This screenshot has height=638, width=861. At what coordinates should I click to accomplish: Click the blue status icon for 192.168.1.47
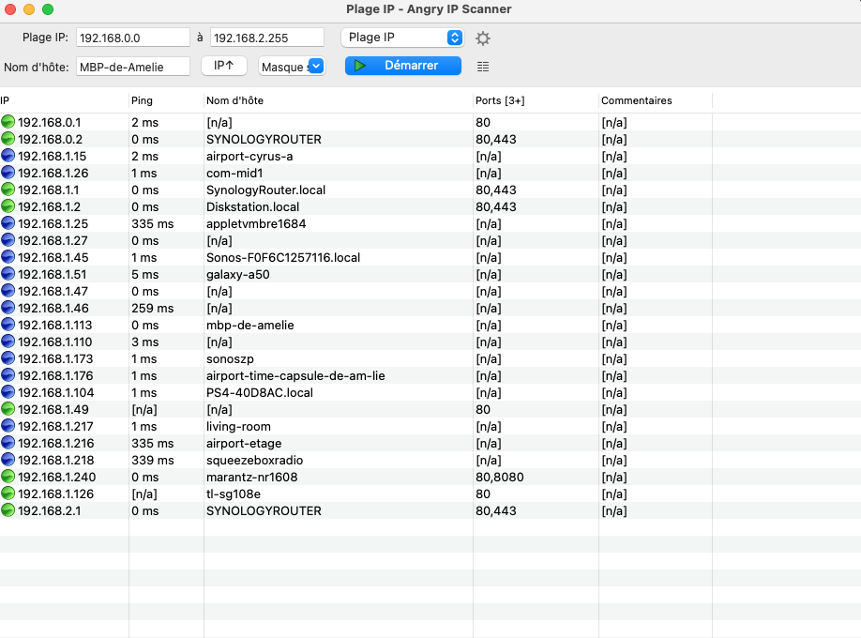tap(8, 291)
